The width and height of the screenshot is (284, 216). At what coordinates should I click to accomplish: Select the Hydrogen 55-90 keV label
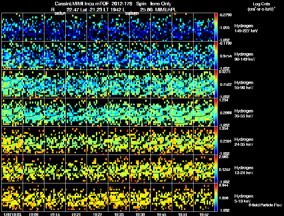244,85
